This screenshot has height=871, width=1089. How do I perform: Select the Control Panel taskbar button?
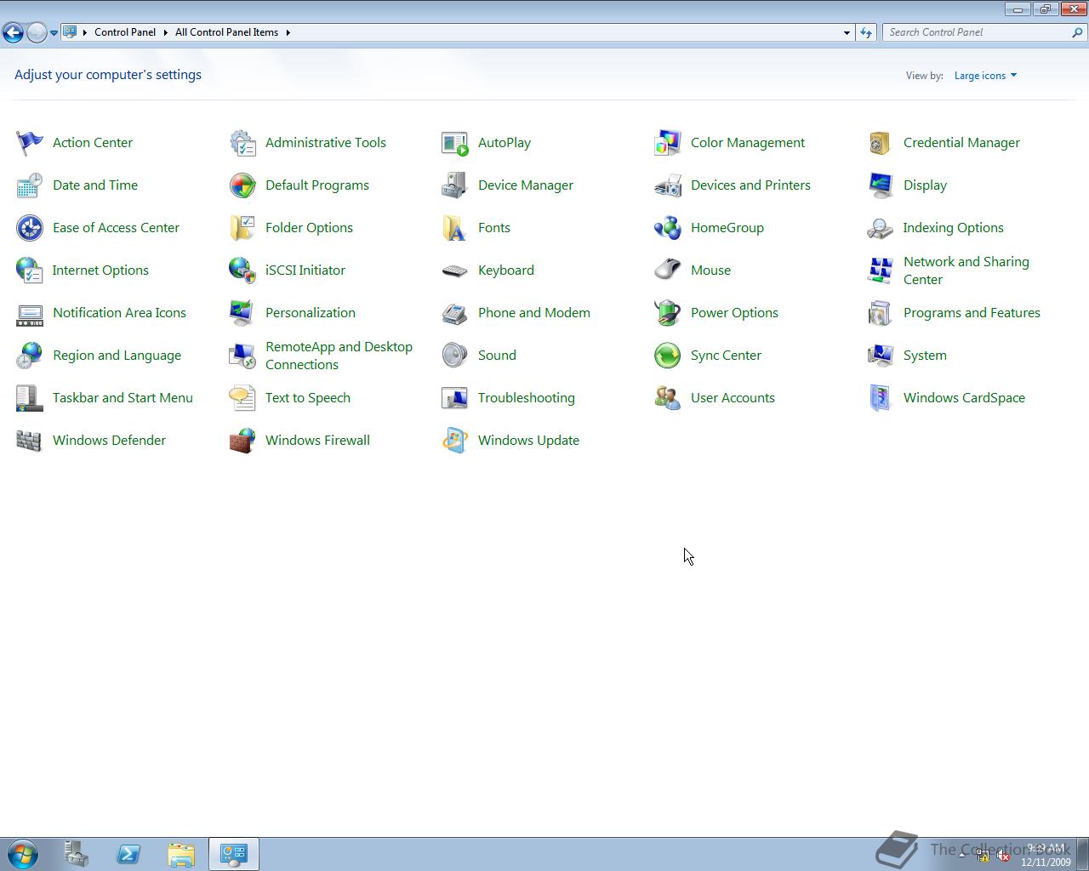(234, 854)
